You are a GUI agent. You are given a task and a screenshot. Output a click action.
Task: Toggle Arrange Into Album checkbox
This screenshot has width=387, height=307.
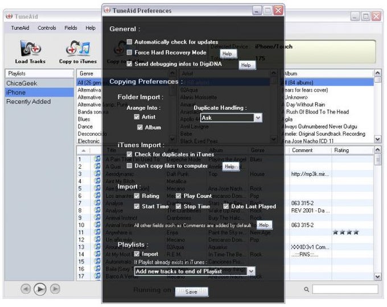tap(140, 127)
